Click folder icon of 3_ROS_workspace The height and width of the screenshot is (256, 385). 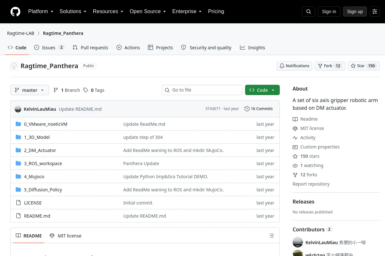pyautogui.click(x=18, y=164)
